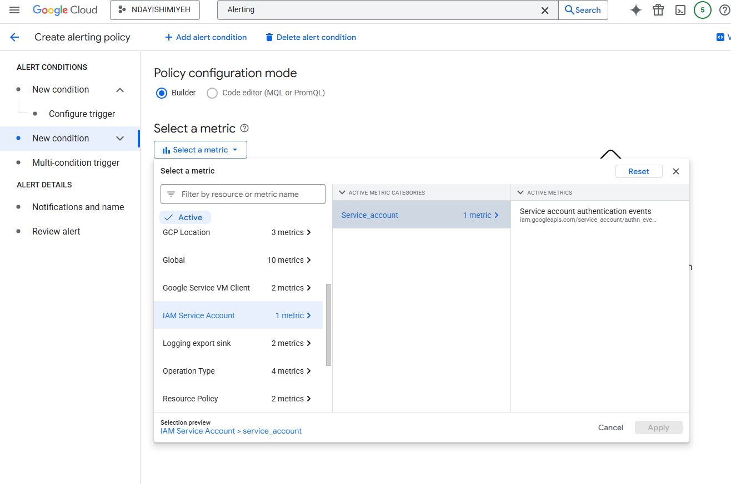Click the Alerting search input
Viewport: 731px width, 484px height.
pyautogui.click(x=378, y=10)
